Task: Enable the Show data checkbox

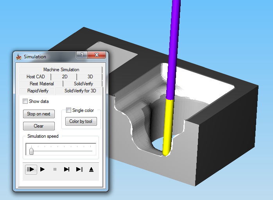Action: (x=25, y=101)
